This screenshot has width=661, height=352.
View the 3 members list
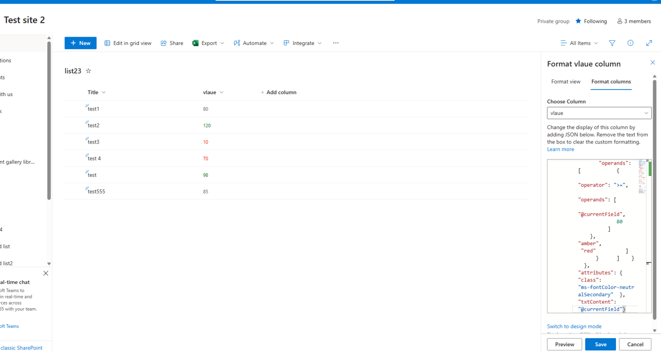(634, 21)
